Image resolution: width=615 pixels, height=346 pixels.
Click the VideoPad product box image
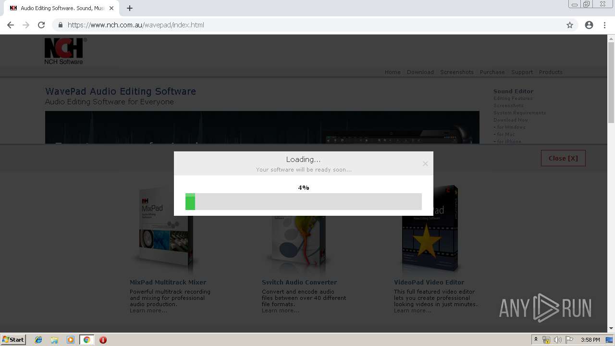tap(430, 230)
